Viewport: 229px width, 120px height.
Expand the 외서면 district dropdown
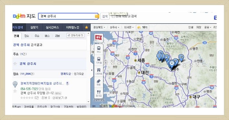[129, 27]
